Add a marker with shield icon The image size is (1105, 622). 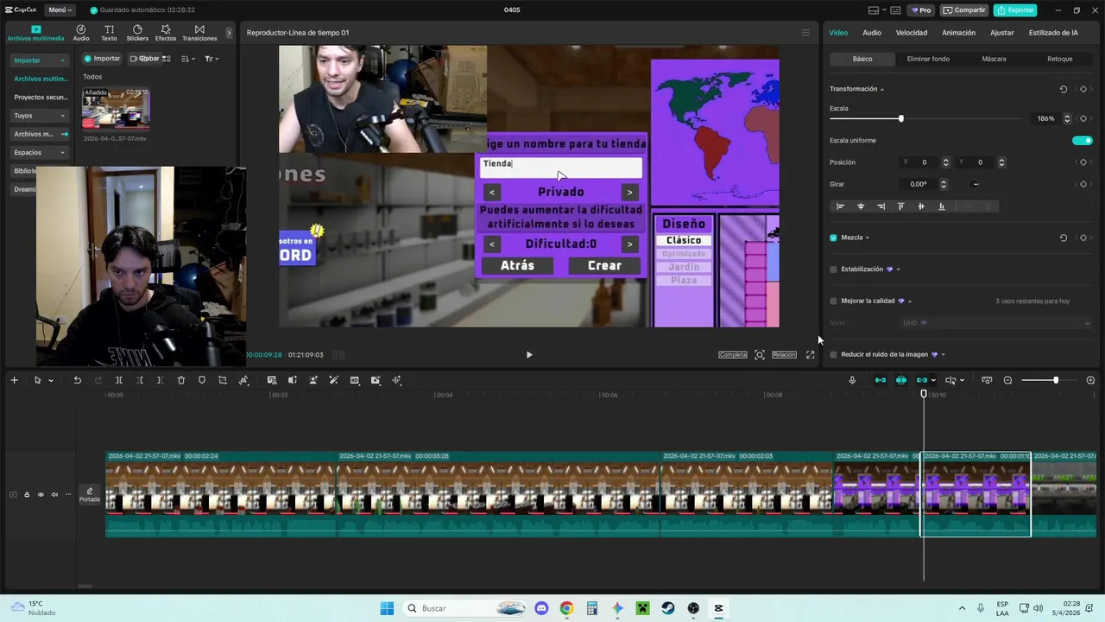[202, 380]
